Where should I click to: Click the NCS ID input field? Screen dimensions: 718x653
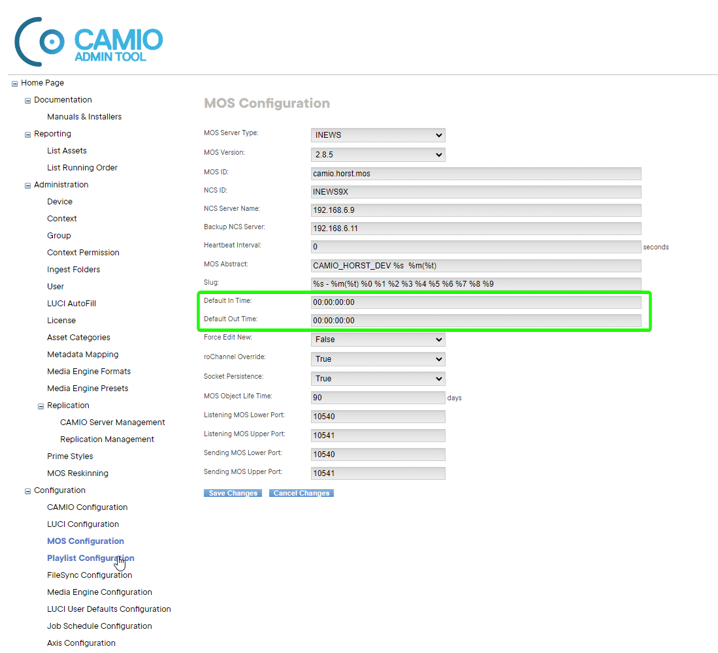(476, 192)
